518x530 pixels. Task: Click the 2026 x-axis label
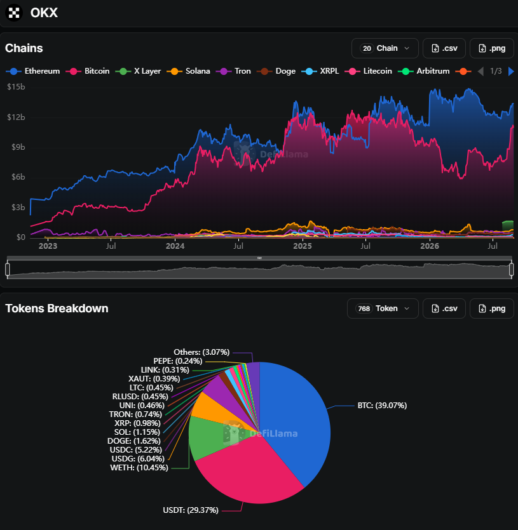[430, 246]
